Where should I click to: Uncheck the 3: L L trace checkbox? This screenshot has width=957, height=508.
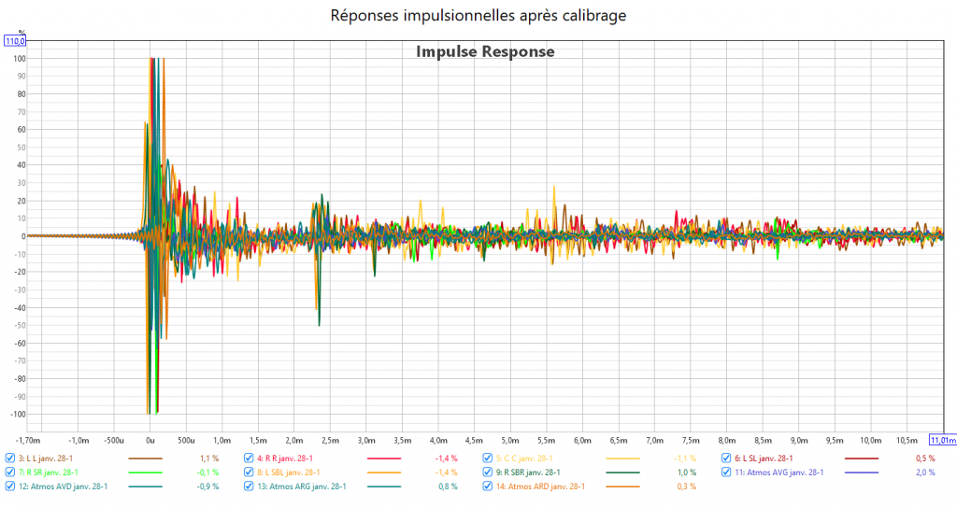[10, 459]
